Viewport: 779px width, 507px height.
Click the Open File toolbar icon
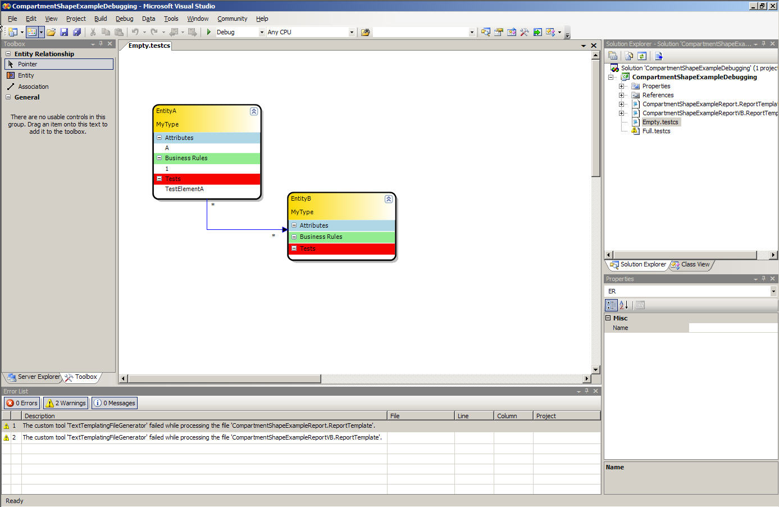51,32
